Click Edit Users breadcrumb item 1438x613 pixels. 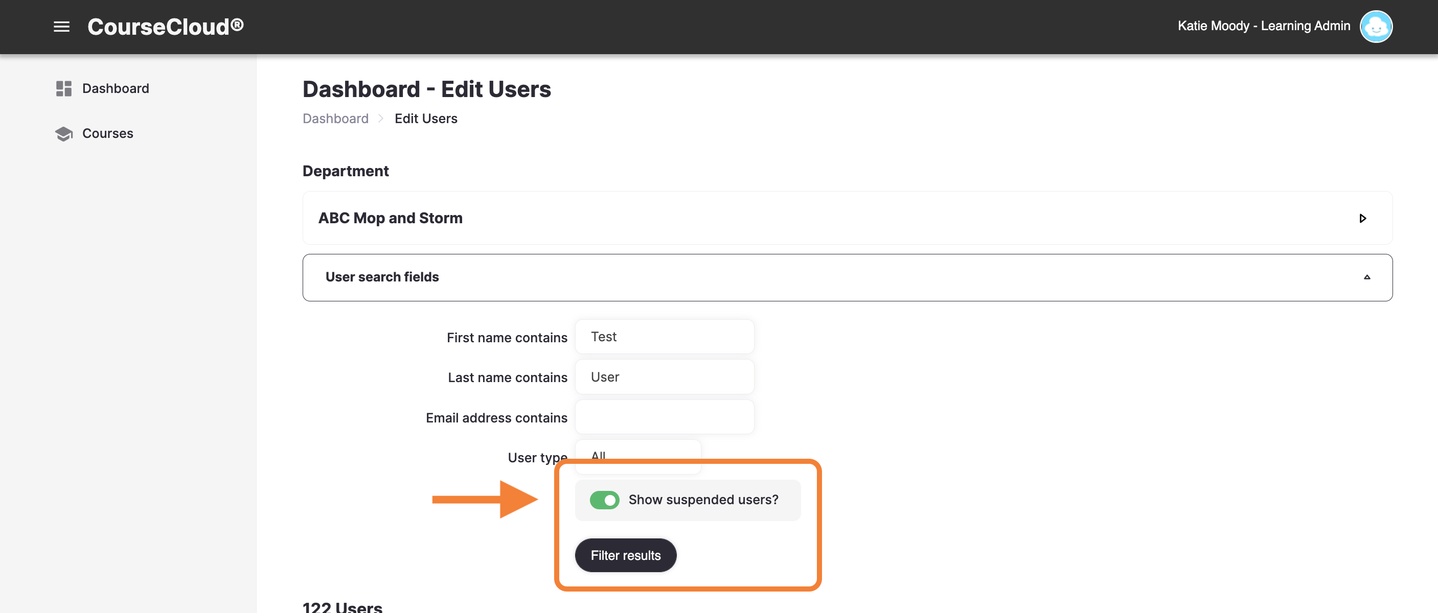pyautogui.click(x=426, y=118)
